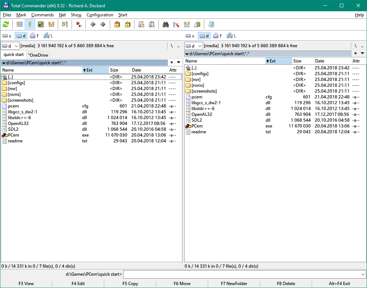Expand the command line history dropdown
367x288 pixels.
(363, 274)
